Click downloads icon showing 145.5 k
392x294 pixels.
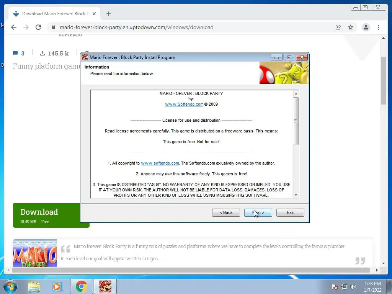click(x=42, y=53)
